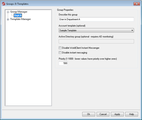Open Help for this dialog
The image size is (142, 120).
click(x=132, y=114)
